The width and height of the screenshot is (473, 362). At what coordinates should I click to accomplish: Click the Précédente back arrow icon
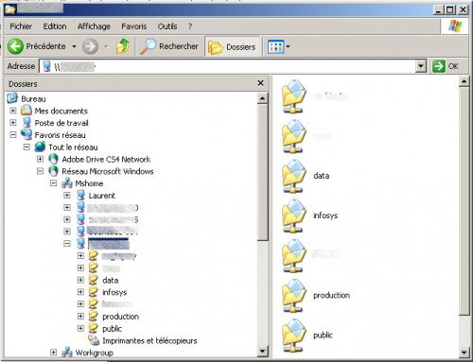click(15, 46)
